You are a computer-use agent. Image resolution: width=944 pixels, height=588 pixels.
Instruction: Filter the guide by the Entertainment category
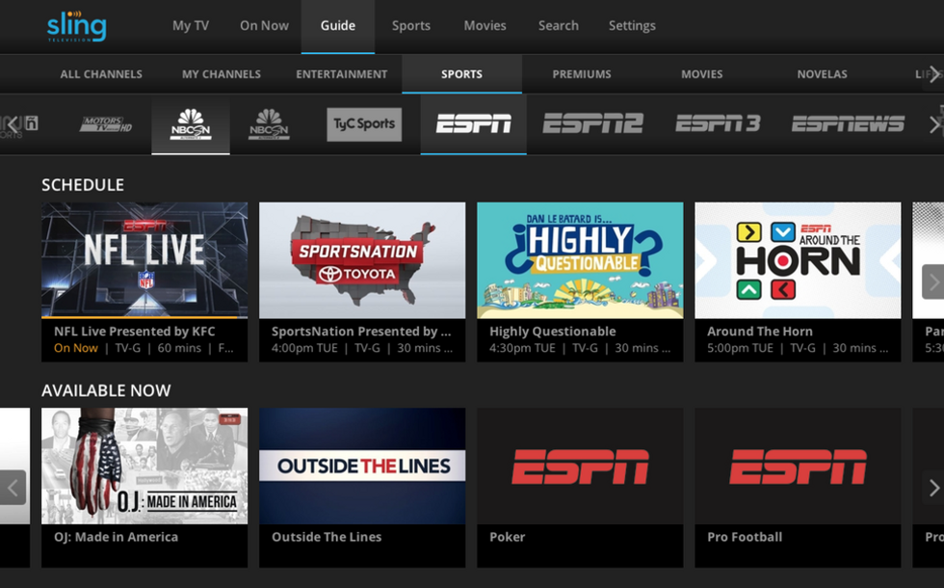click(x=341, y=74)
